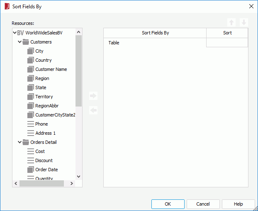
Task: Click the WorldWideSalesBV business view icon
Action: (x=20, y=33)
